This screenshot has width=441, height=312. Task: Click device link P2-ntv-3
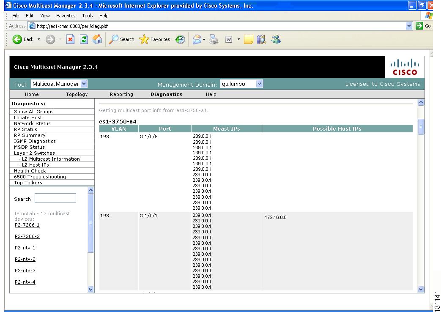point(25,271)
